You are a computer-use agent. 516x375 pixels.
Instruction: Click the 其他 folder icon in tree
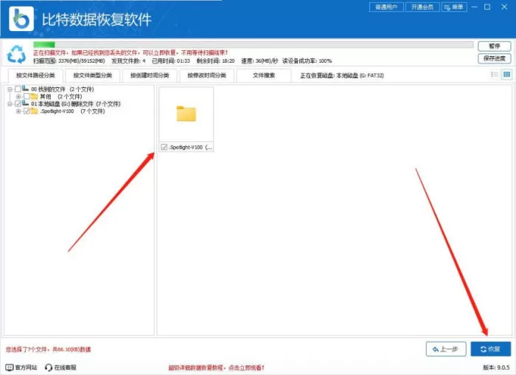click(x=34, y=97)
